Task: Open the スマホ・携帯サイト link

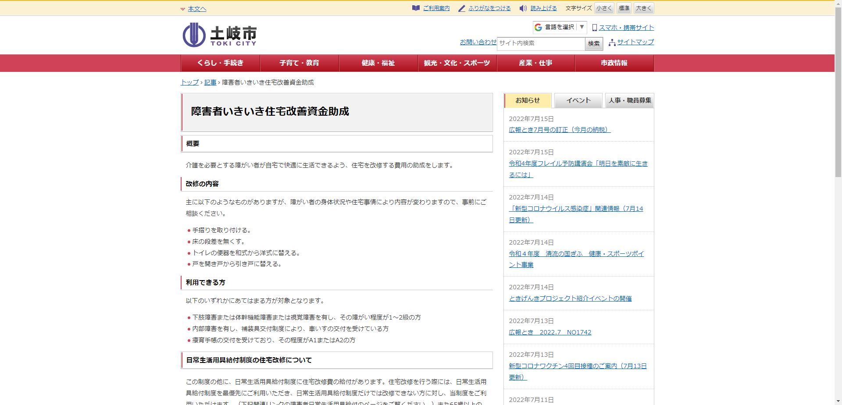Action: pyautogui.click(x=626, y=28)
